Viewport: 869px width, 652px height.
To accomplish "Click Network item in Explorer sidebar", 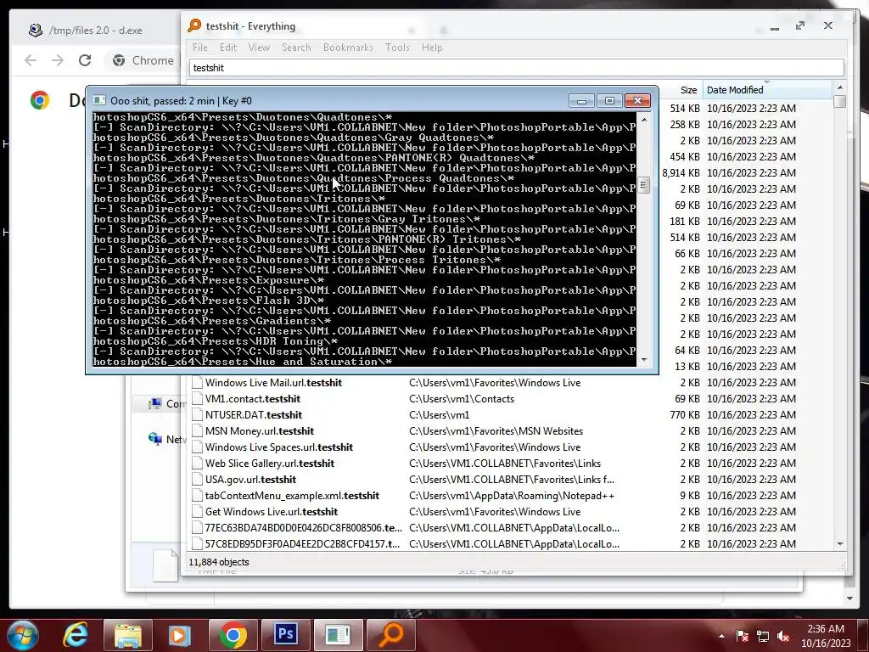I will point(167,439).
